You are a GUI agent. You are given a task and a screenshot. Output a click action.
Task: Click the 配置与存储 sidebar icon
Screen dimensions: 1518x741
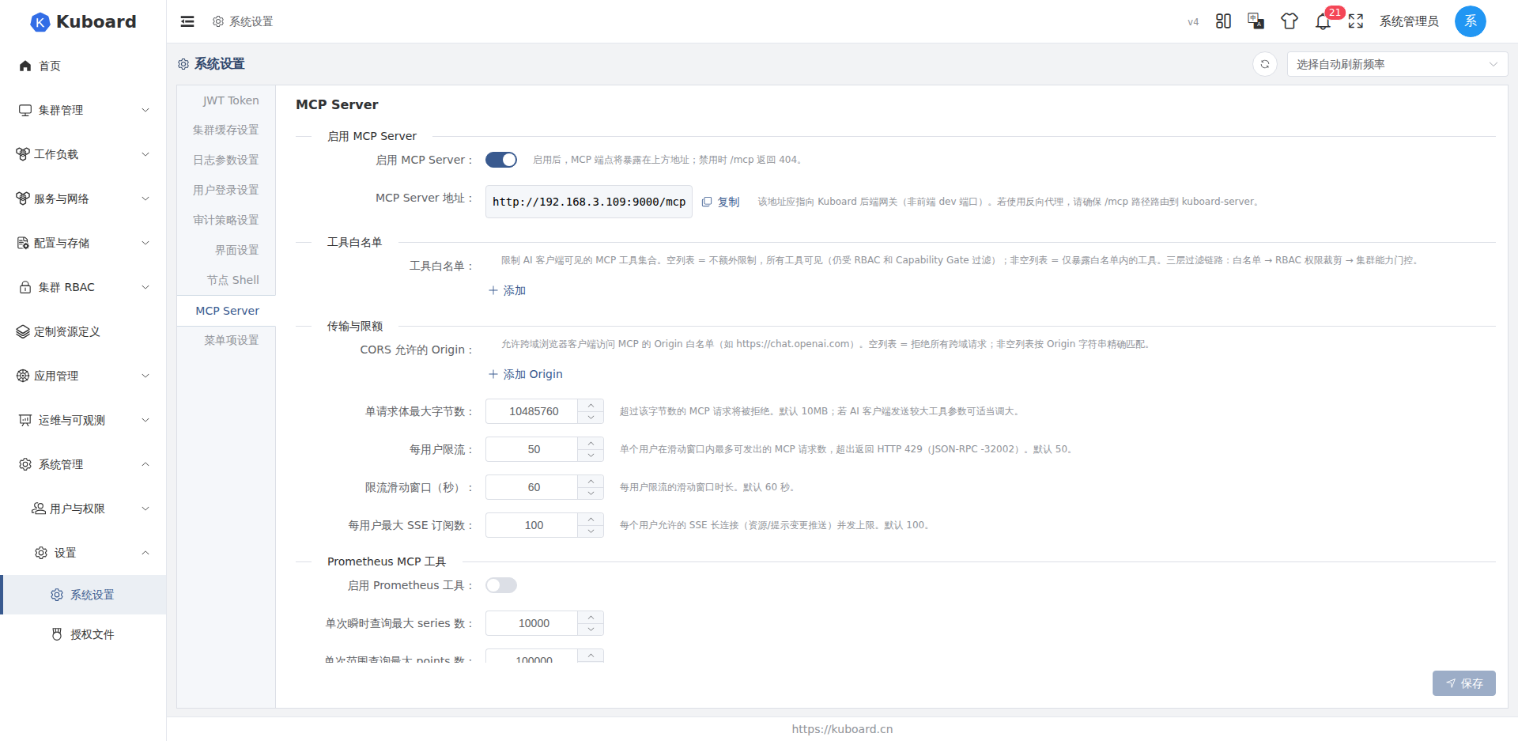click(x=23, y=243)
